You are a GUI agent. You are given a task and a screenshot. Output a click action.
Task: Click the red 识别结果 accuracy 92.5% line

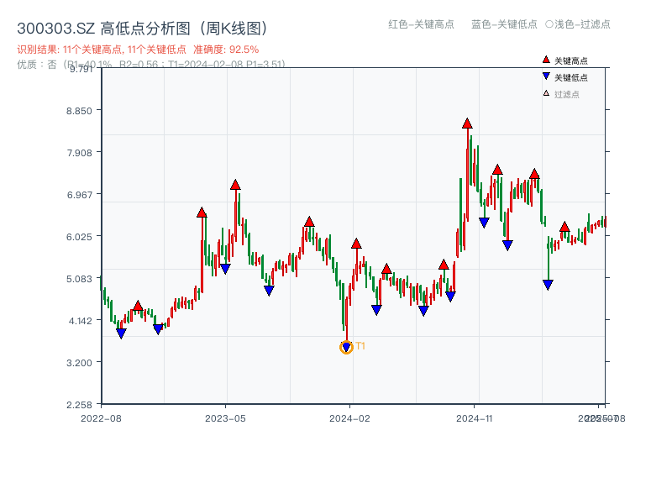[x=138, y=50]
